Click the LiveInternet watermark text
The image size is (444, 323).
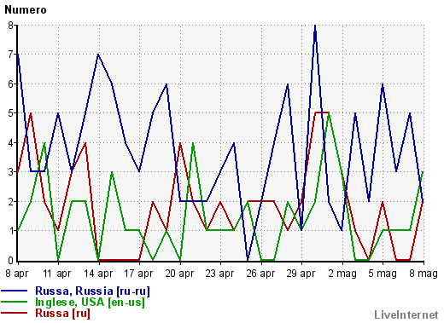[x=406, y=314]
